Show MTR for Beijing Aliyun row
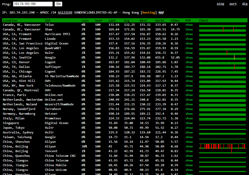Screen dimensions: 249x175 [189, 146]
